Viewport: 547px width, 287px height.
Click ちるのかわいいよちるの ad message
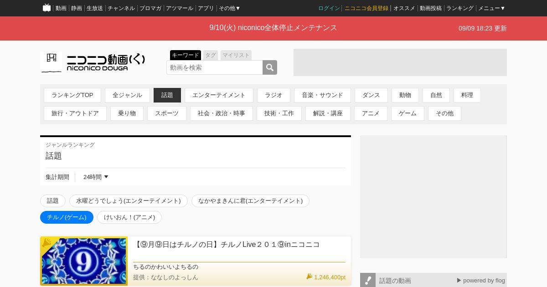(x=165, y=267)
